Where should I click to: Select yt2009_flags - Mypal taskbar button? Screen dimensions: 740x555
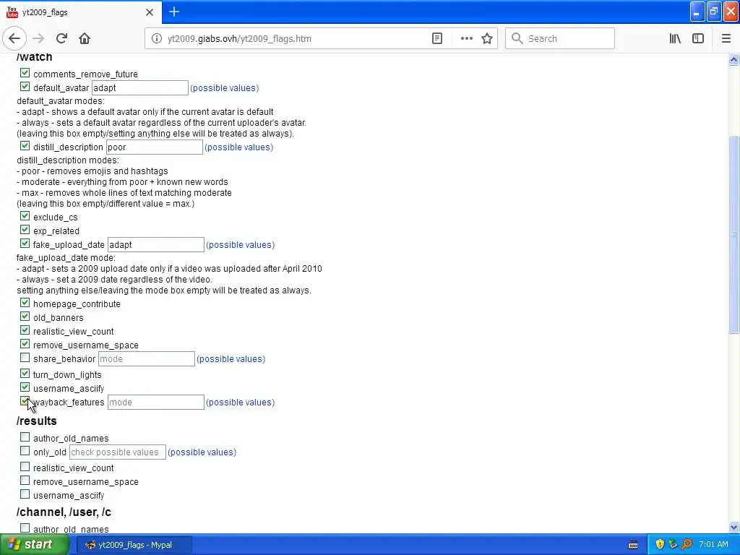tap(134, 545)
